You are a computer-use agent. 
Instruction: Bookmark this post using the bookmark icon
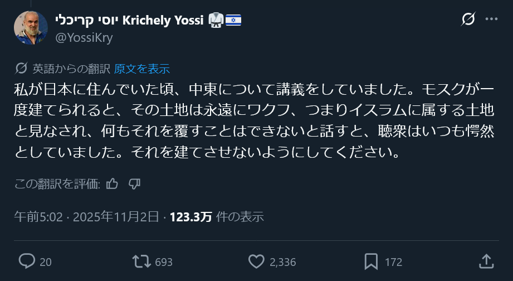[x=371, y=261]
